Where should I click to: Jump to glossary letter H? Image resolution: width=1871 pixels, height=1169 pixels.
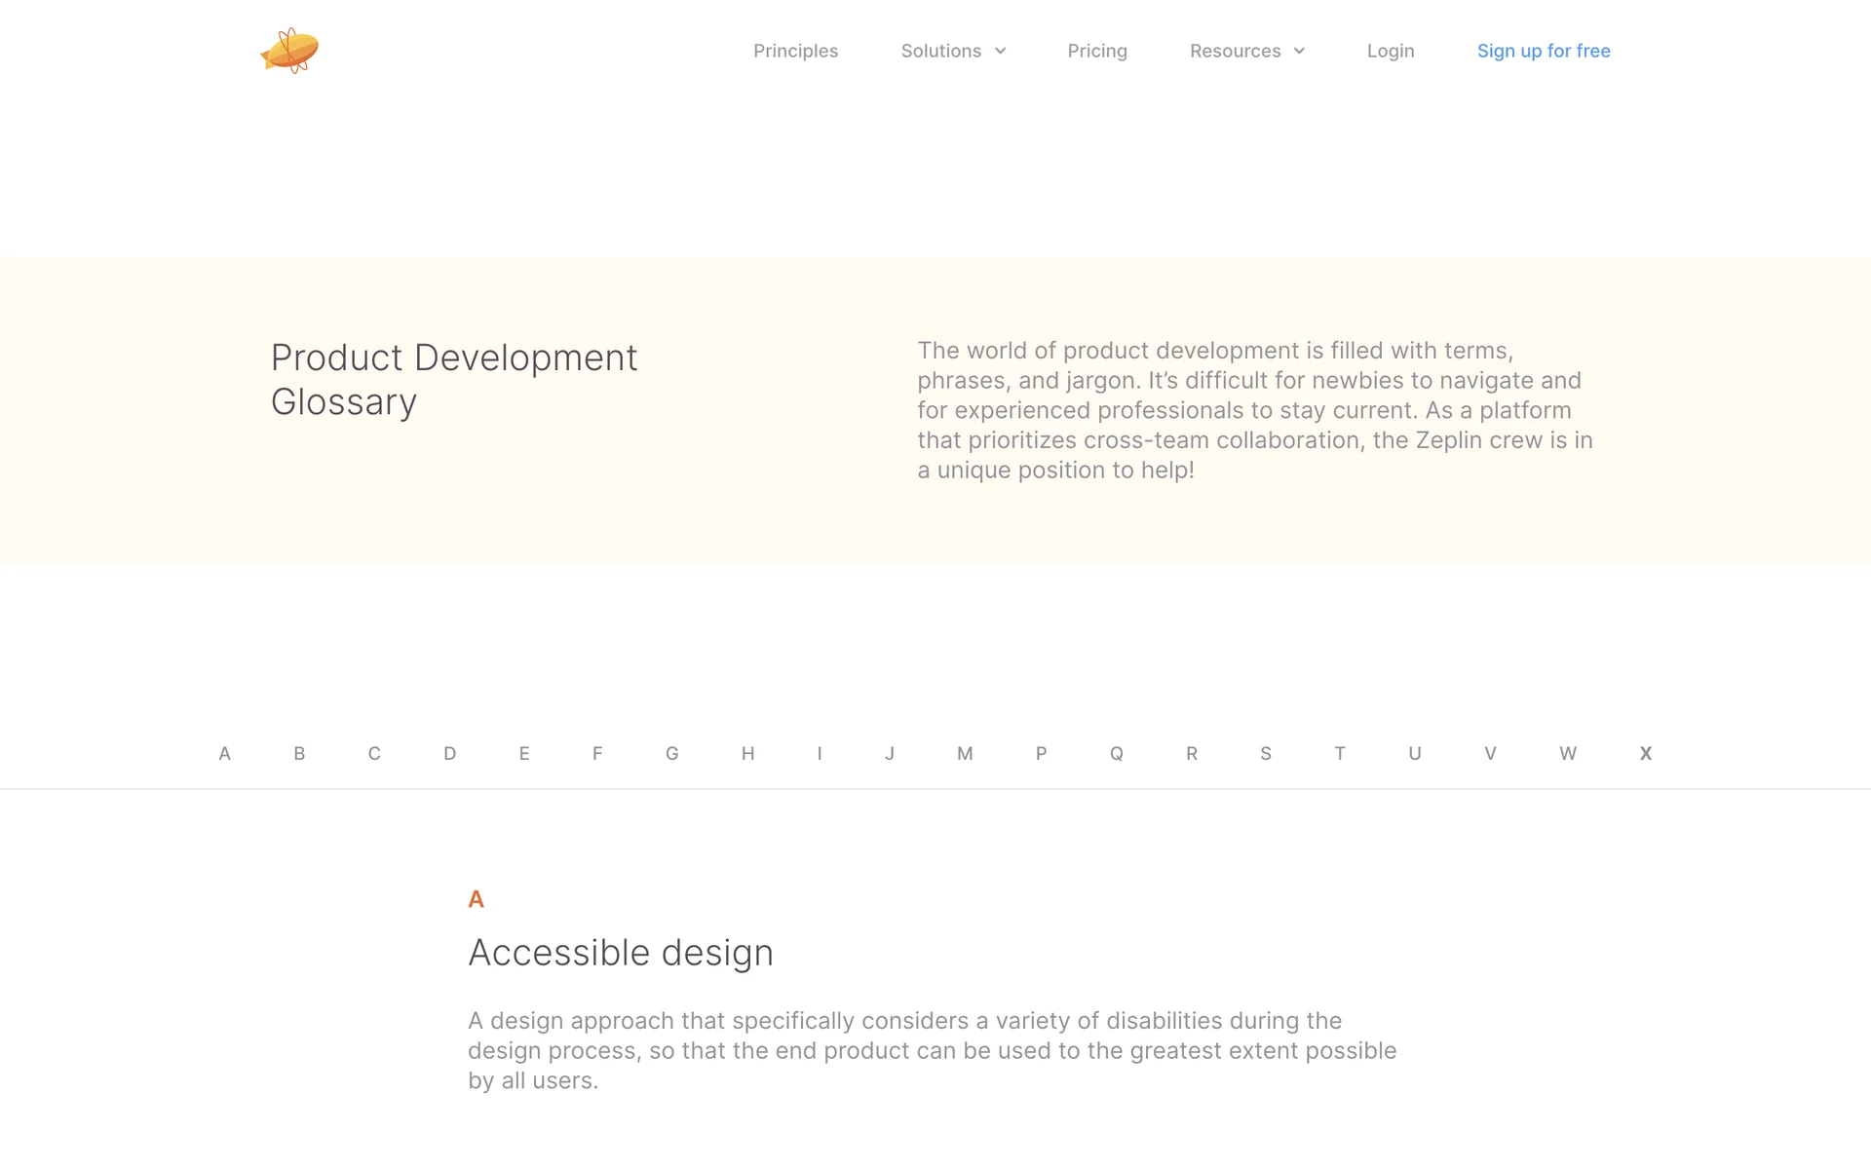(747, 753)
